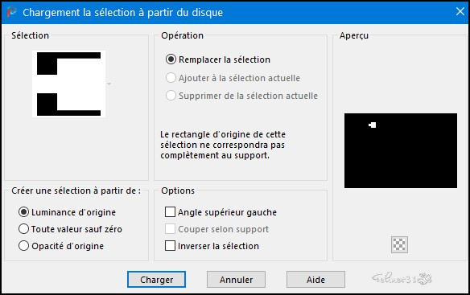Click the Annuler button
The image size is (470, 295).
click(x=236, y=280)
